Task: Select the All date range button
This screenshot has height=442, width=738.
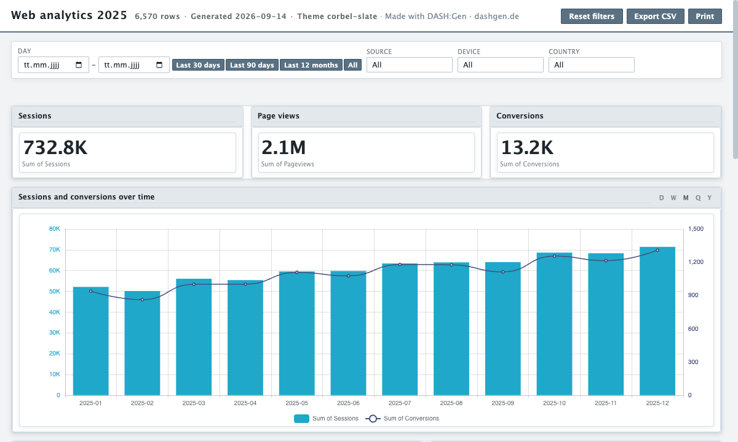Action: (x=352, y=65)
